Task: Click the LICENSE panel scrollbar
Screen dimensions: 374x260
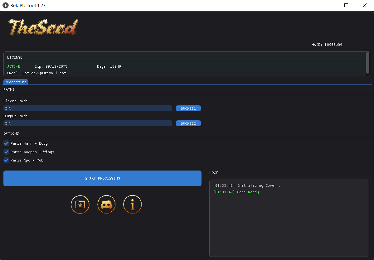Action: (x=368, y=63)
